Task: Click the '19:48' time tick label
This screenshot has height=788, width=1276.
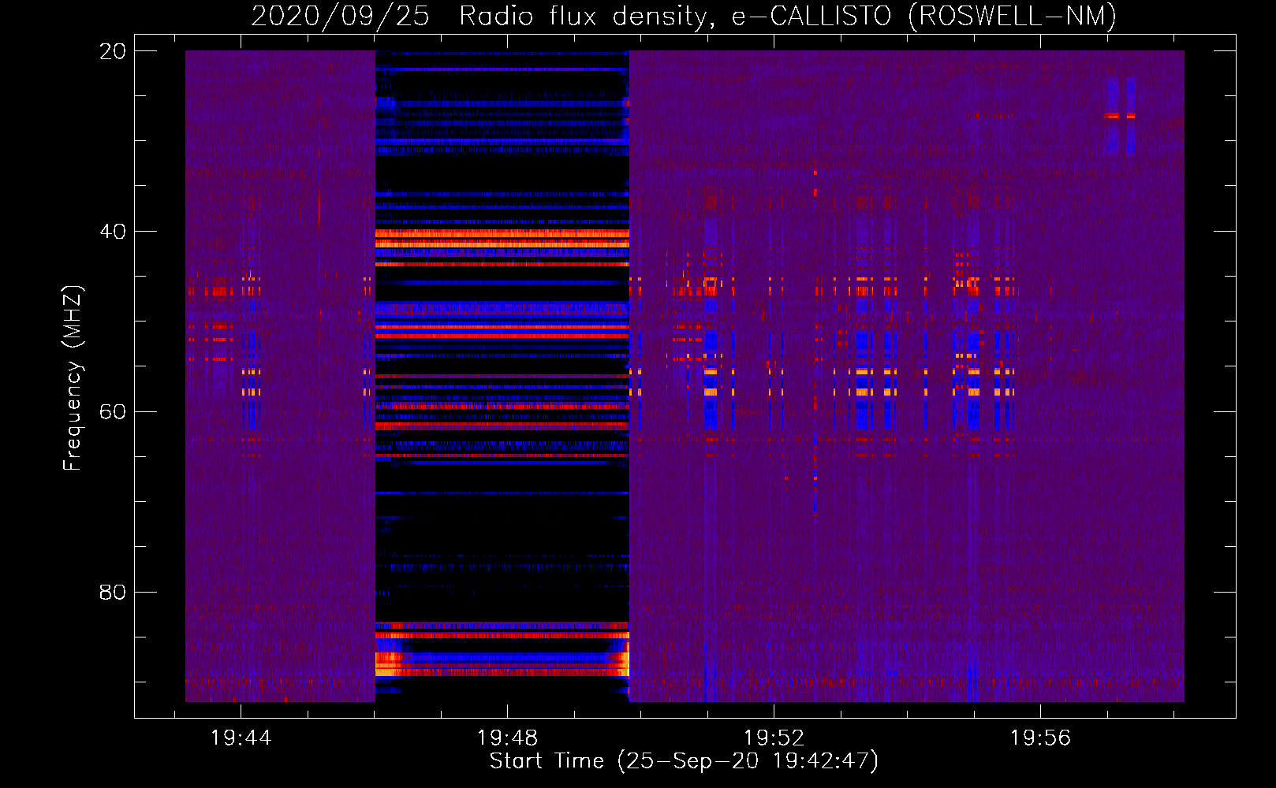Action: (x=507, y=738)
